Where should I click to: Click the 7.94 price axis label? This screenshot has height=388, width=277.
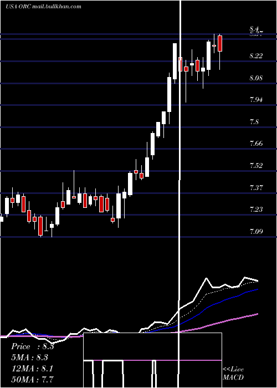[256, 100]
